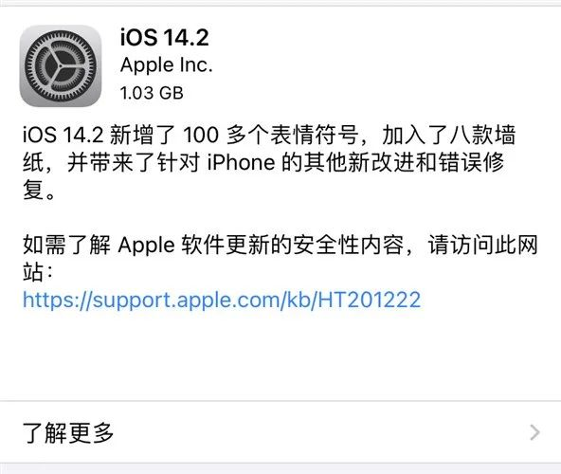Select the iOS 14.2 title text

click(165, 37)
